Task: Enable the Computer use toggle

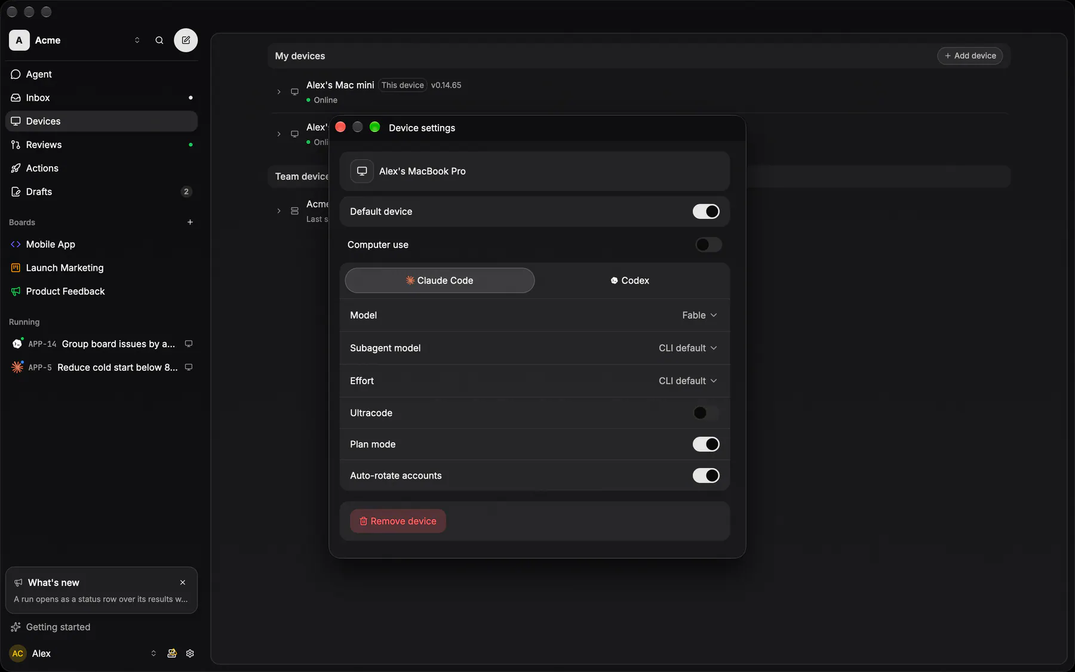Action: [x=708, y=245]
